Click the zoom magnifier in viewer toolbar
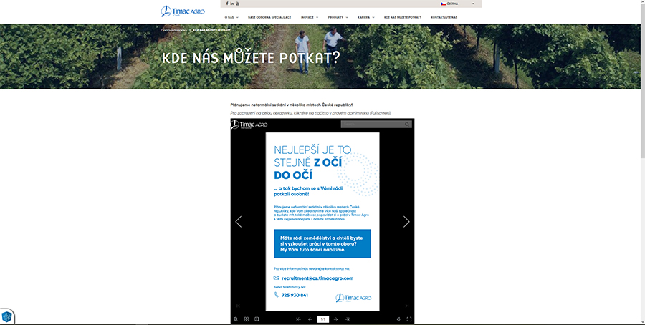Screen dimensions: 645x325 tap(235, 319)
